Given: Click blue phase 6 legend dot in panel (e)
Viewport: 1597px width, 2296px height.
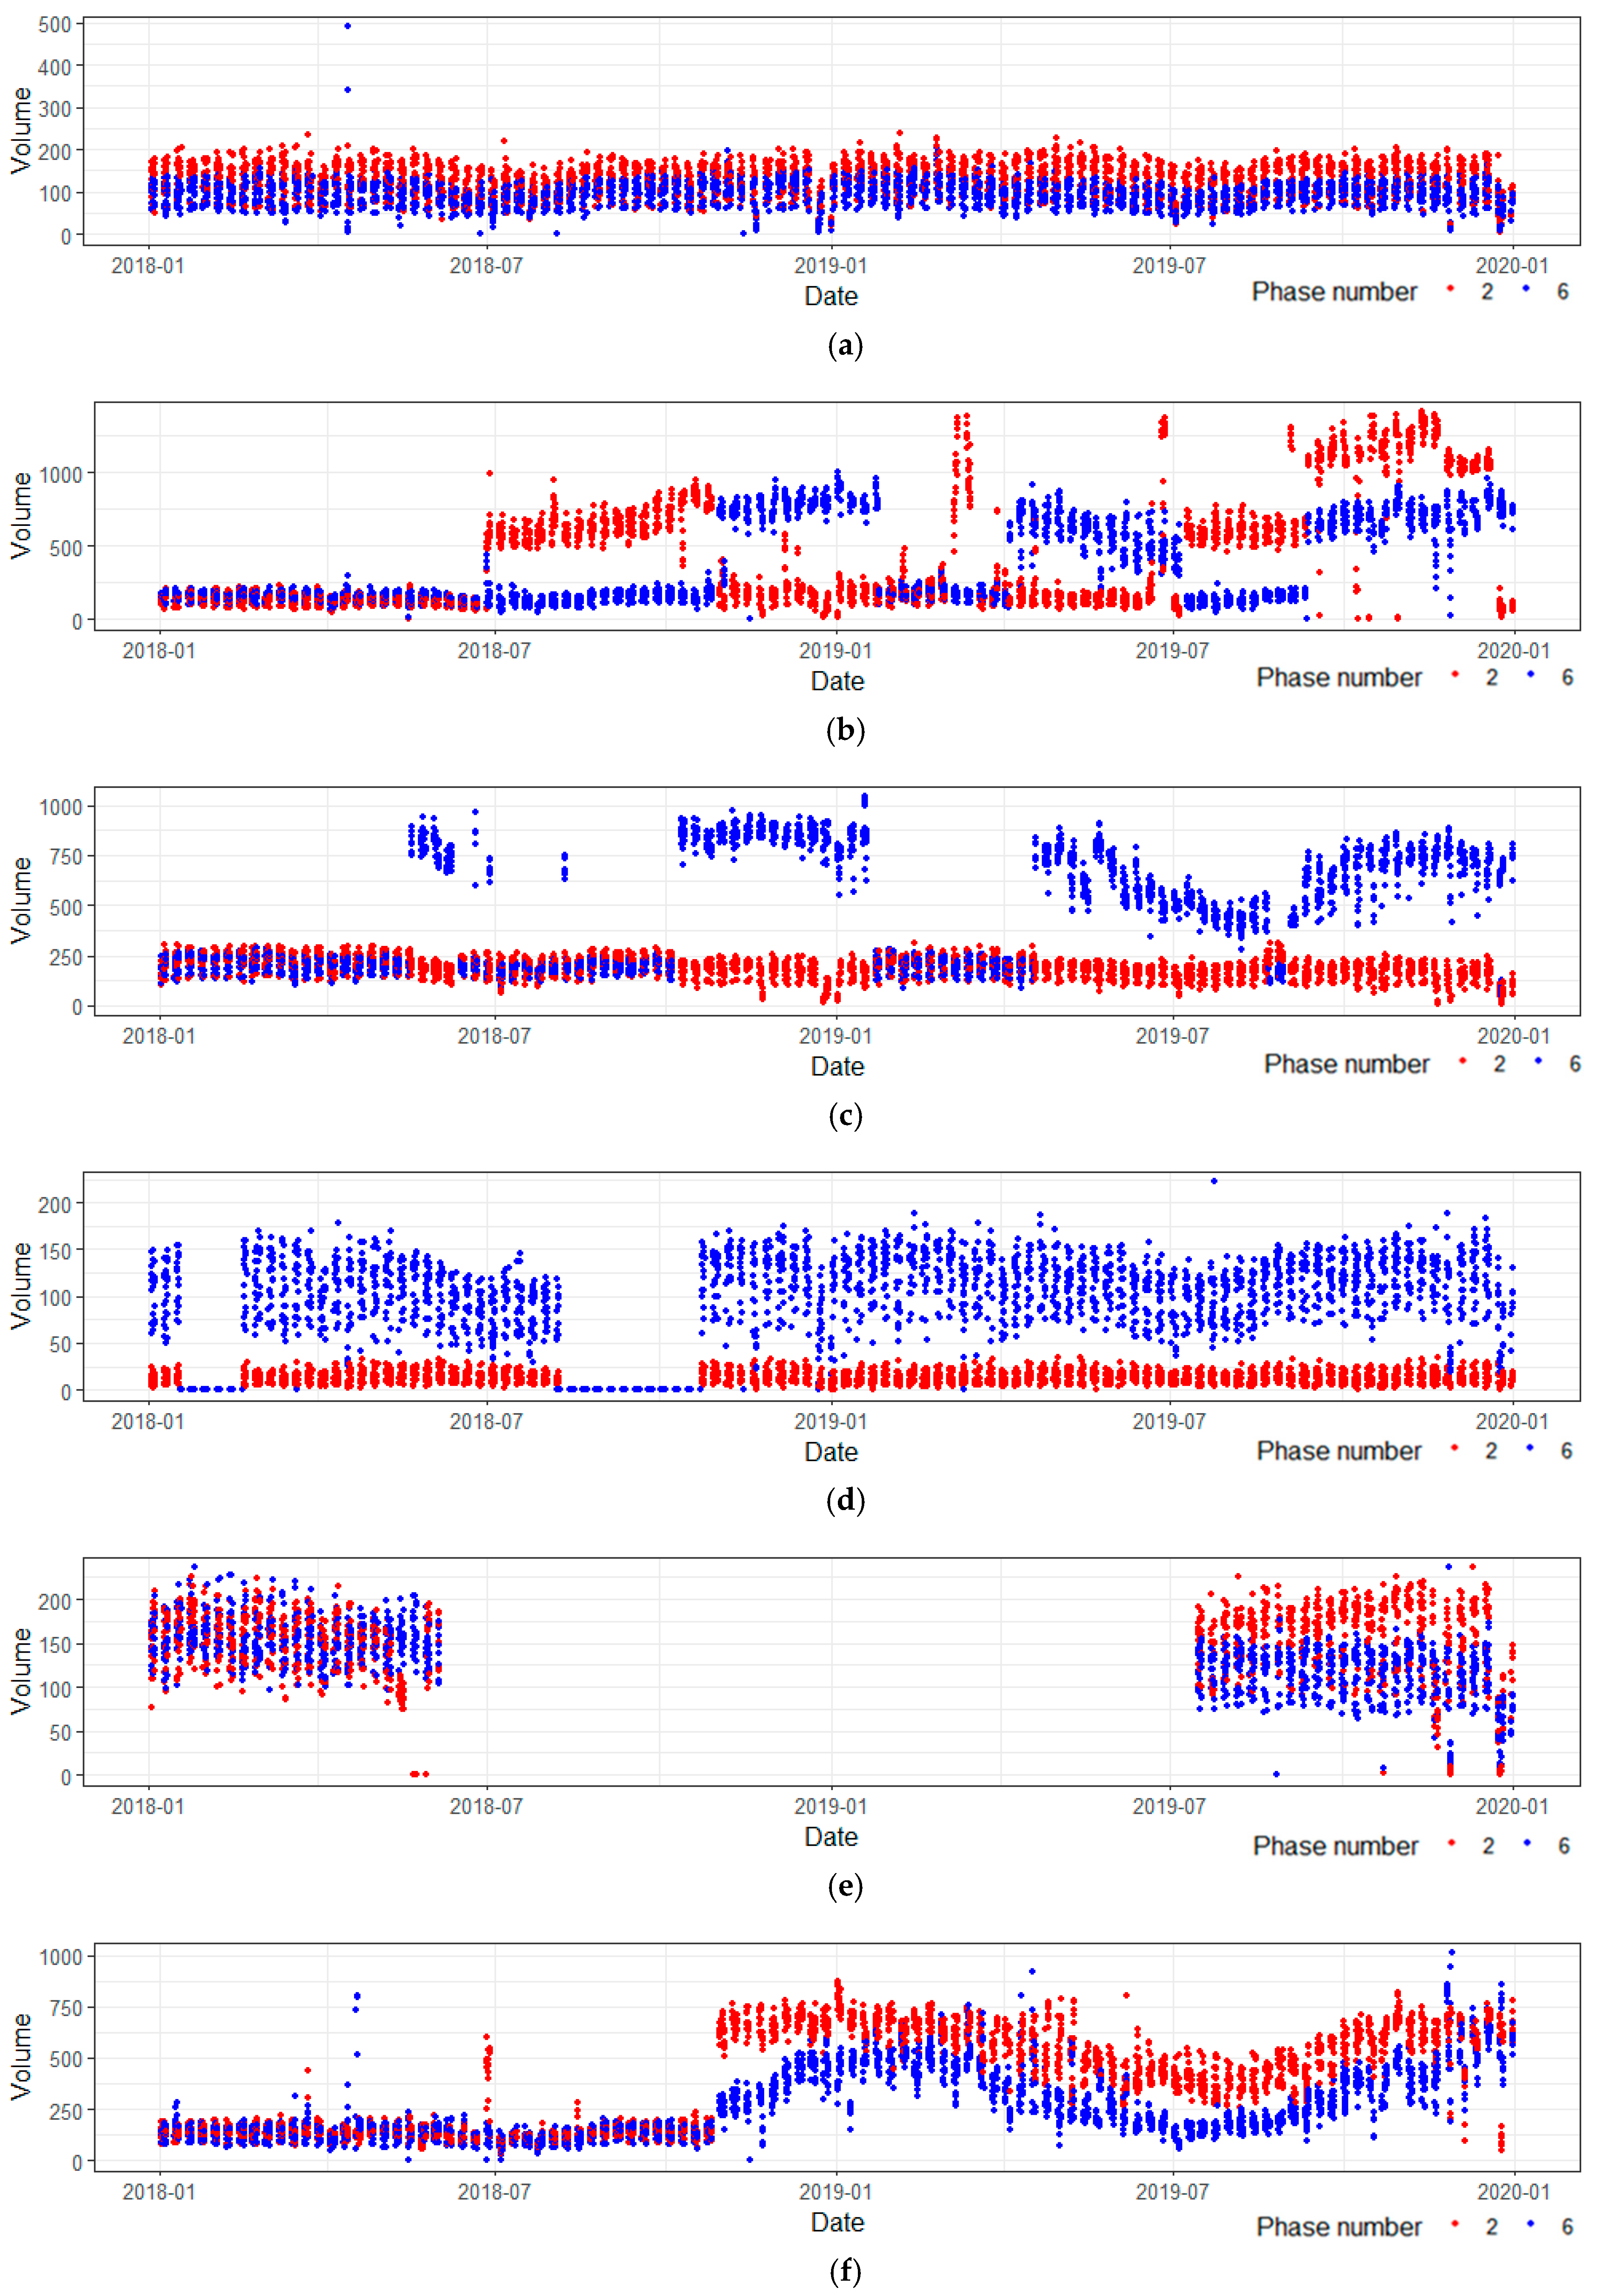Looking at the screenshot, I should [x=1527, y=1843].
